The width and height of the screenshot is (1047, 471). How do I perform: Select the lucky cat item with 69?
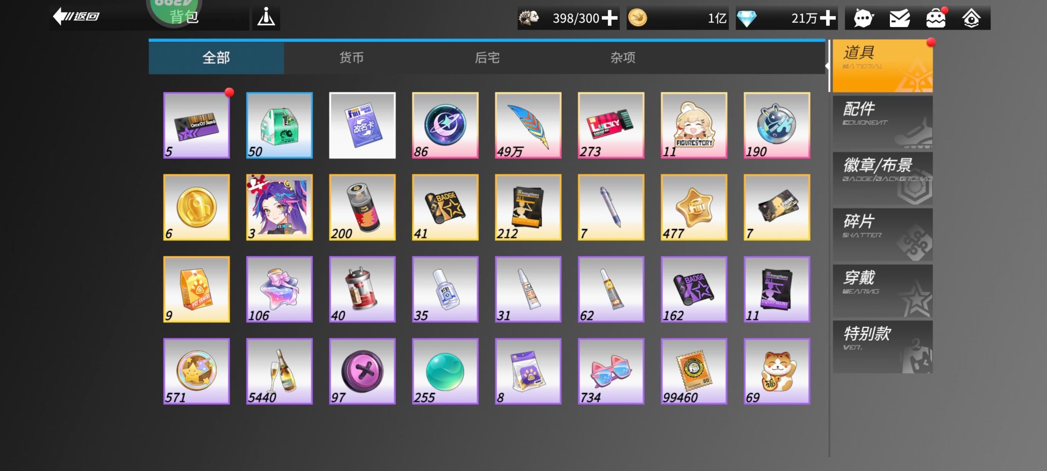(x=776, y=371)
